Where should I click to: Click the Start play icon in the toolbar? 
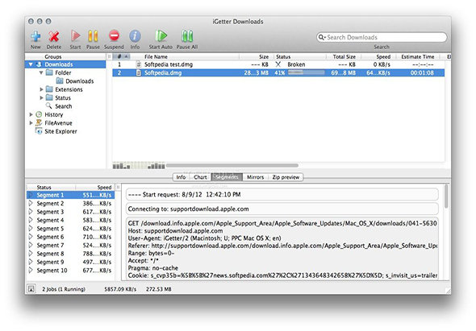click(75, 35)
